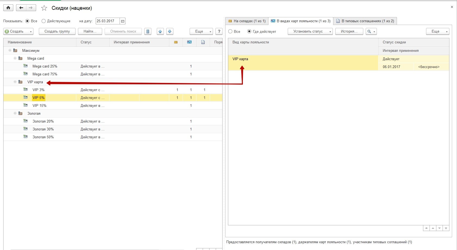Expand the "Создать" dropdown button
457x250 pixels.
[18, 31]
